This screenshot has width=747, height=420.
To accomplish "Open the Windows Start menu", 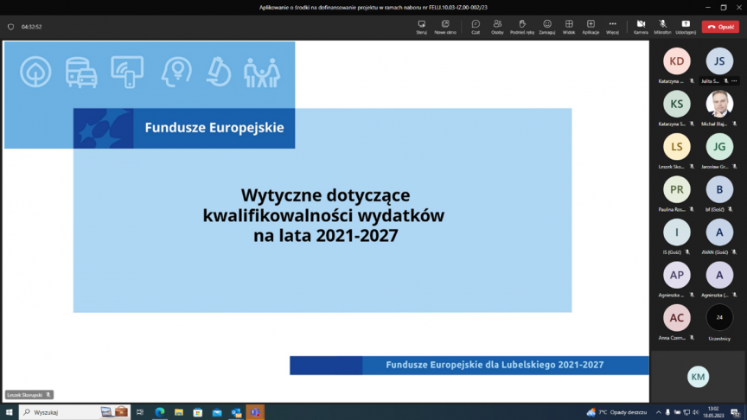I will pos(9,412).
